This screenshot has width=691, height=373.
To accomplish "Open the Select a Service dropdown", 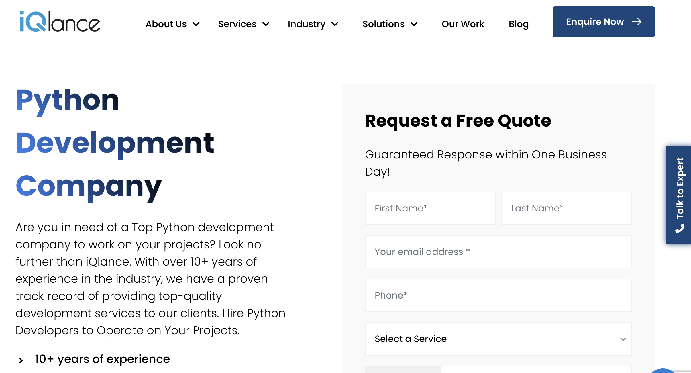I will click(498, 339).
